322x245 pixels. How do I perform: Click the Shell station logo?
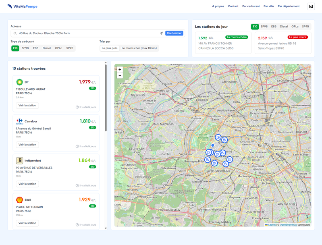tap(19, 200)
